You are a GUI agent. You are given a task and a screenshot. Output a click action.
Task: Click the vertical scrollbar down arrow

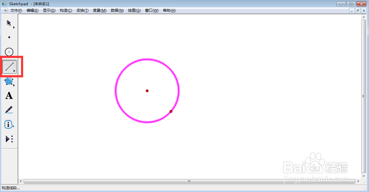363,176
